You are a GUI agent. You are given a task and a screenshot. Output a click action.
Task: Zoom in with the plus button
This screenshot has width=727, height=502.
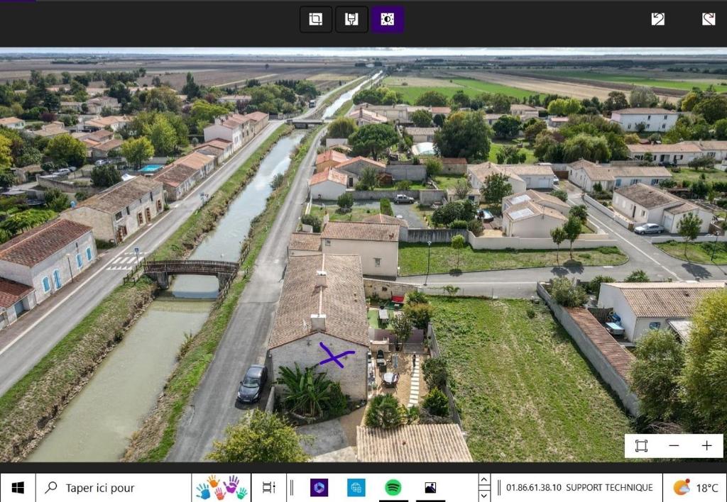click(706, 446)
